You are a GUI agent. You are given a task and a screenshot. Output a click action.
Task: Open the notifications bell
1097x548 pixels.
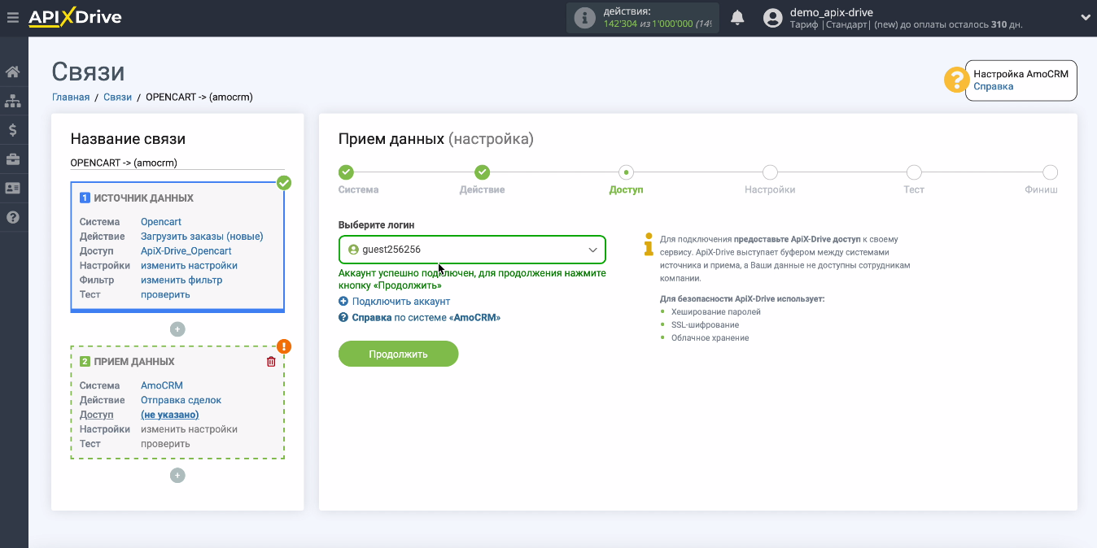pyautogui.click(x=737, y=17)
